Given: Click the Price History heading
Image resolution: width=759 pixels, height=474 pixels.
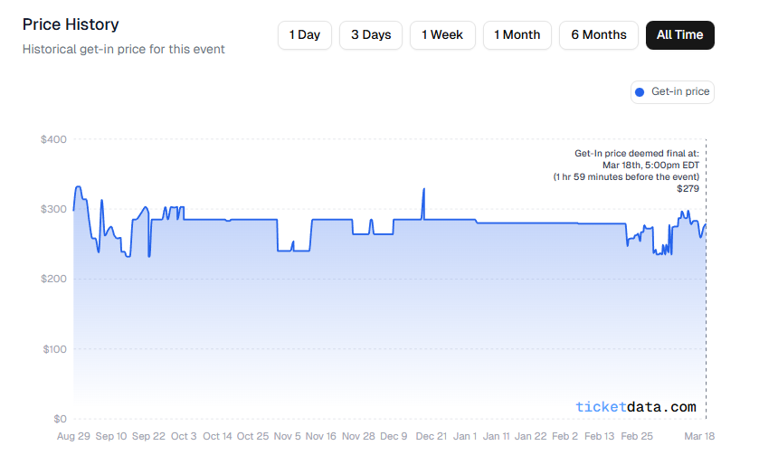Looking at the screenshot, I should tap(71, 24).
